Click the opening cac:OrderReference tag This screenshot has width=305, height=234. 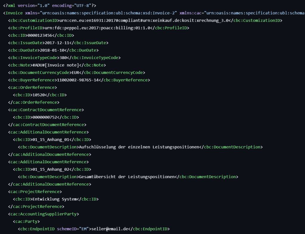32,87
